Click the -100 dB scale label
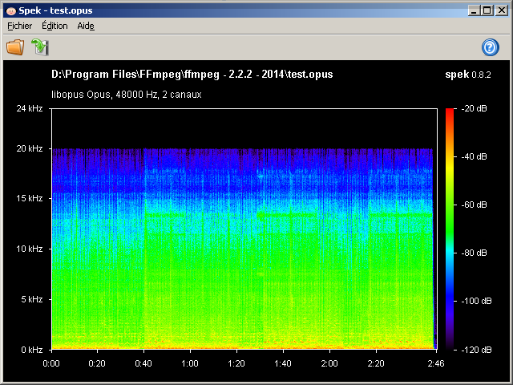Image resolution: width=513 pixels, height=385 pixels. point(476,301)
